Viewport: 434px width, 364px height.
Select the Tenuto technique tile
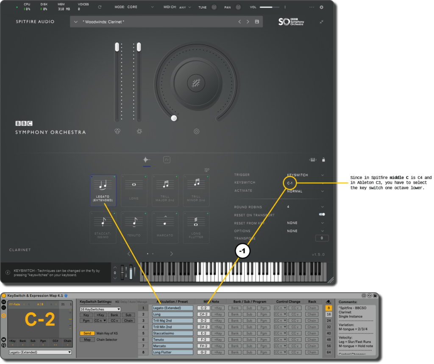tap(134, 228)
